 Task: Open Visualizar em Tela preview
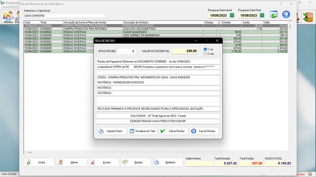pos(142,131)
